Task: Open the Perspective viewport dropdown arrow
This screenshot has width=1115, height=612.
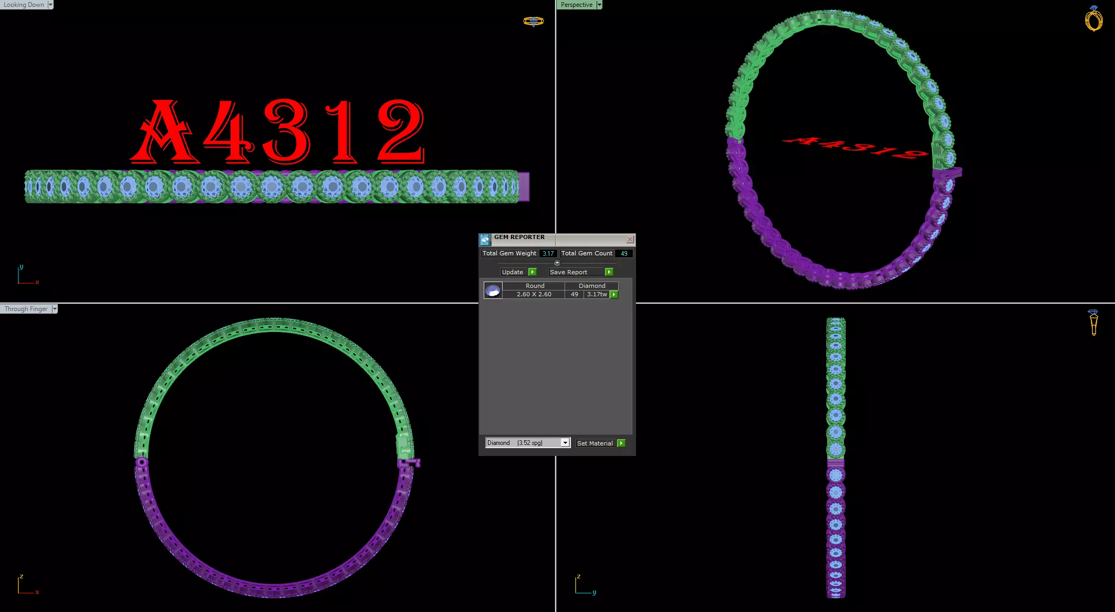Action: pyautogui.click(x=599, y=5)
